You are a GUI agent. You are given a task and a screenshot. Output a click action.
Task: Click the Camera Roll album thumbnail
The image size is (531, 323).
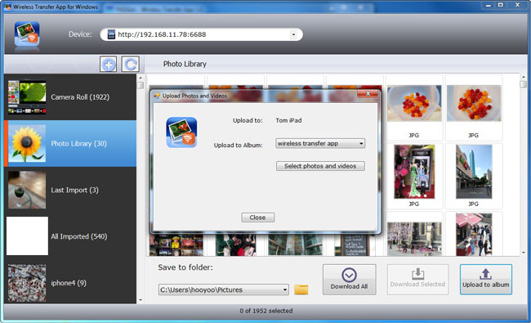pyautogui.click(x=27, y=97)
